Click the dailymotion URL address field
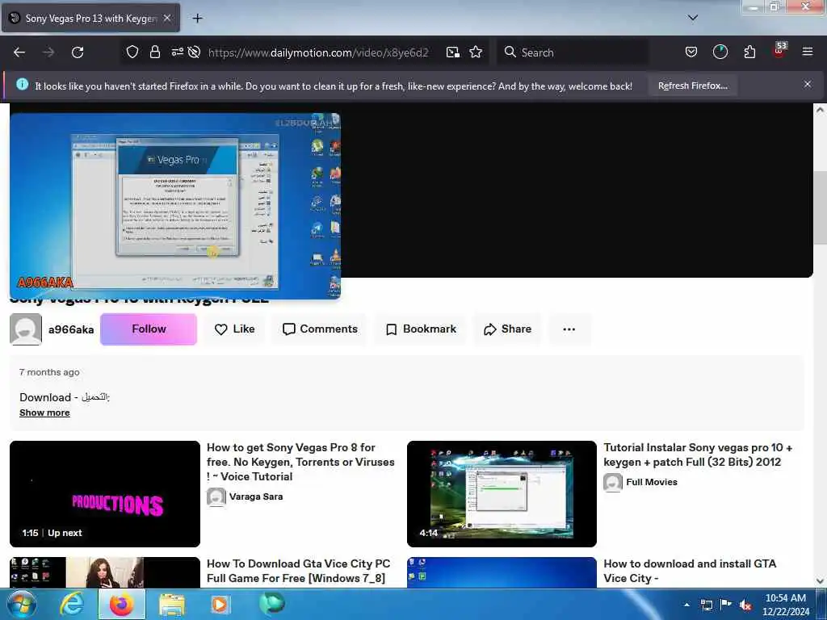 [318, 52]
